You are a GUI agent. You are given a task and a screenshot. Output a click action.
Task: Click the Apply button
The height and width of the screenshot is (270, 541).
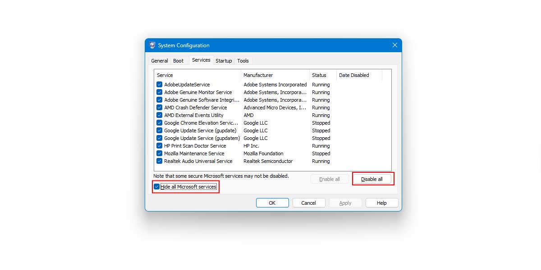[345, 203]
